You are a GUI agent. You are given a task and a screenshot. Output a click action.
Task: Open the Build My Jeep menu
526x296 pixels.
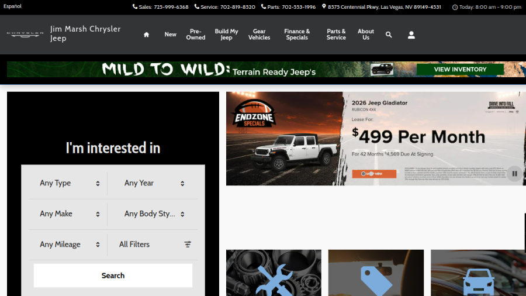226,35
